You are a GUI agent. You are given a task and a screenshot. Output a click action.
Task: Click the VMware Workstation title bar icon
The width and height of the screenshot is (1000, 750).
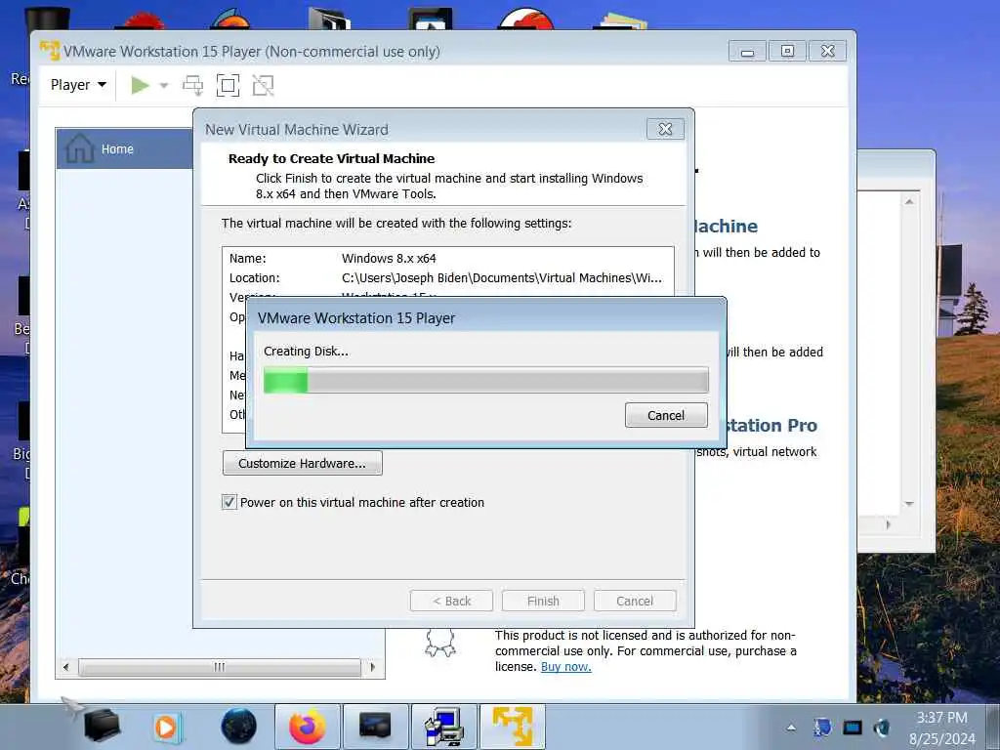coord(49,51)
